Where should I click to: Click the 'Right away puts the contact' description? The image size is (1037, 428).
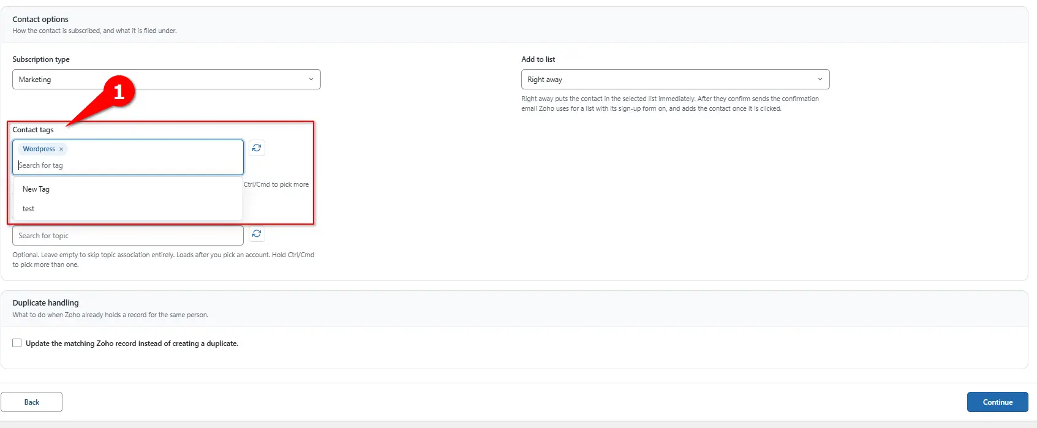tap(670, 103)
